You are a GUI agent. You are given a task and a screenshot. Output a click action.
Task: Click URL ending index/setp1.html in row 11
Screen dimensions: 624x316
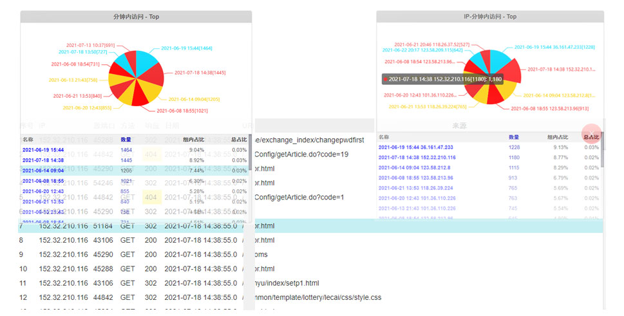pos(287,283)
